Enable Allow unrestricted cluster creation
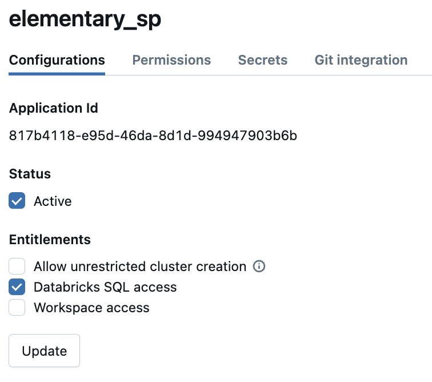 (17, 266)
